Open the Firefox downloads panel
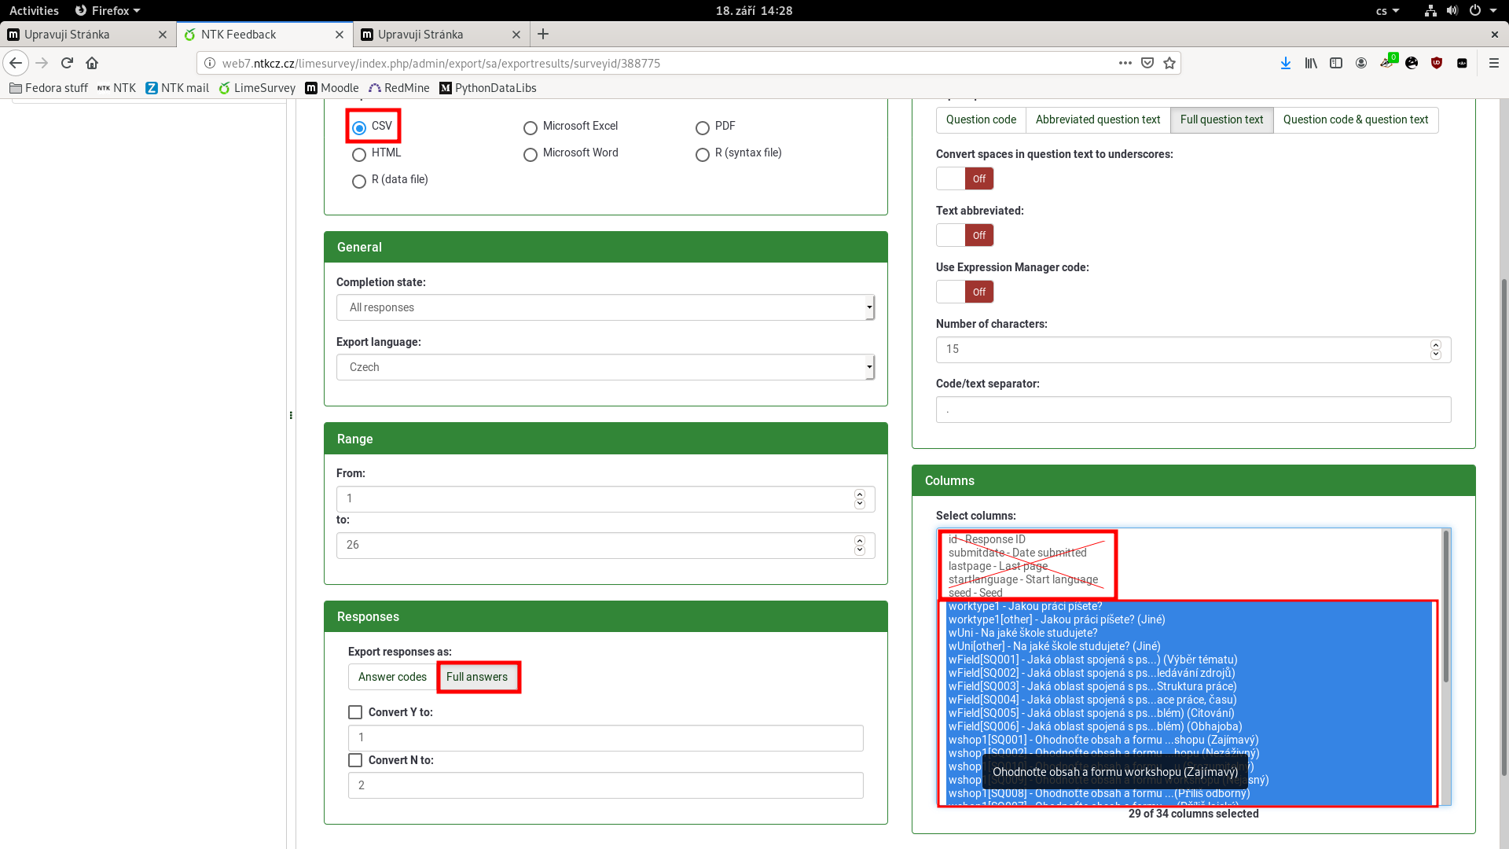1509x849 pixels. 1286,63
